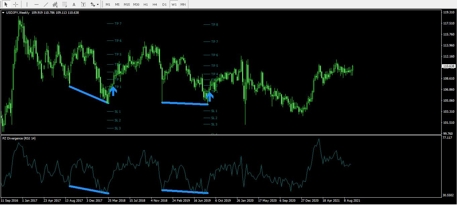Select the cursor arrow tool
The image size is (457, 205).
coord(6,5)
